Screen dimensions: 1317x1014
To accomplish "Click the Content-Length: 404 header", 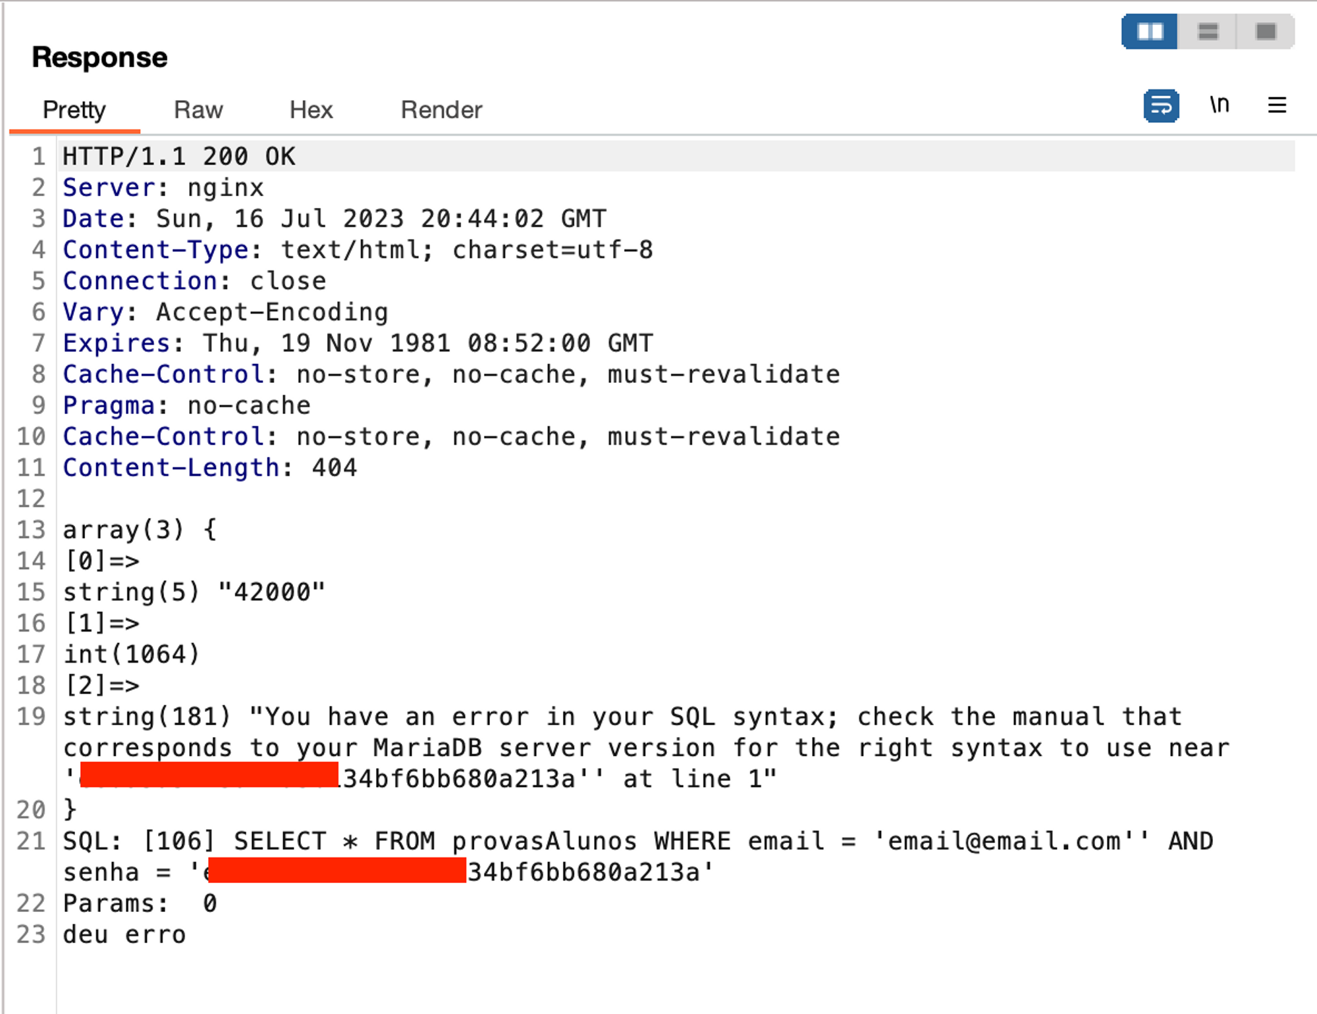I will tap(209, 468).
